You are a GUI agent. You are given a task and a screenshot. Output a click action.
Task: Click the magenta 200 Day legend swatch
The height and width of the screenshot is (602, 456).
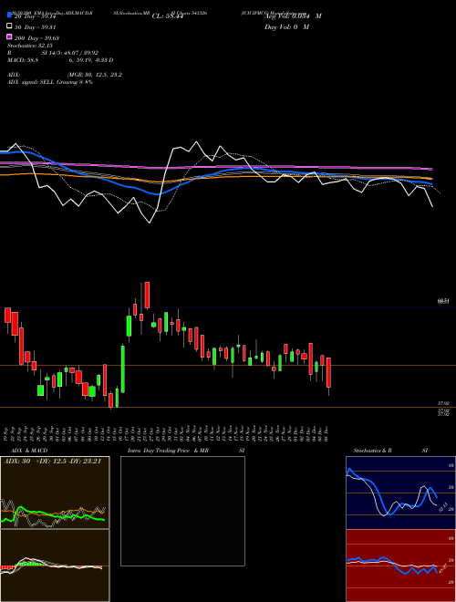click(x=9, y=36)
